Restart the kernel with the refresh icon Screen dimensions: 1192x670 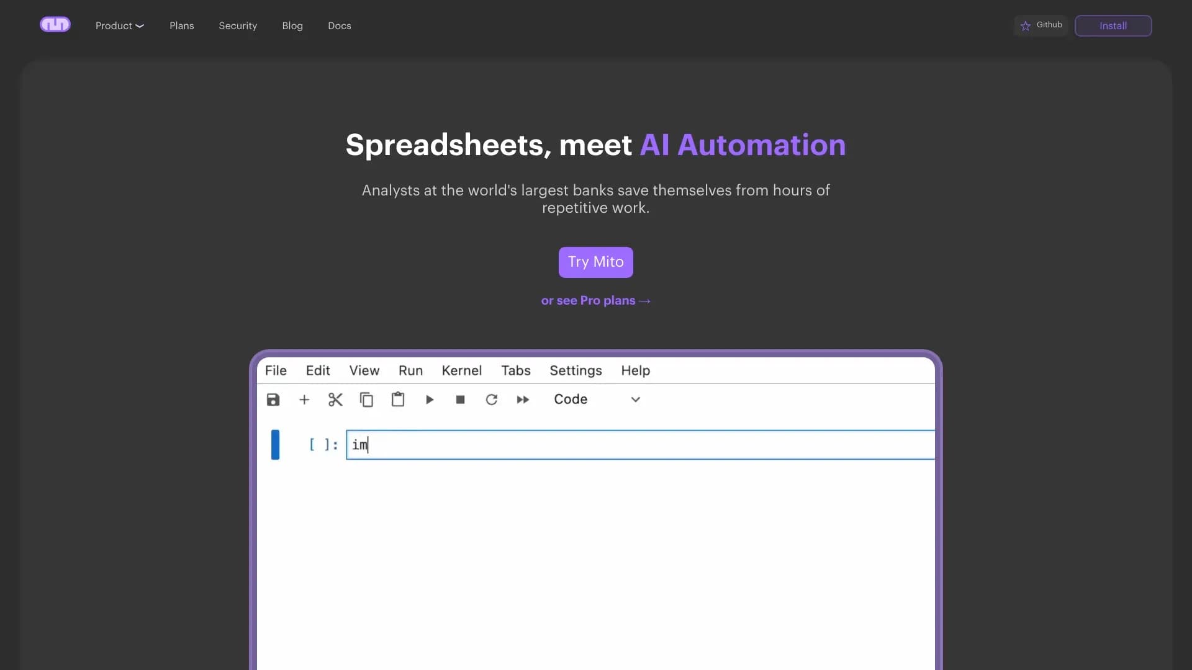(x=492, y=400)
